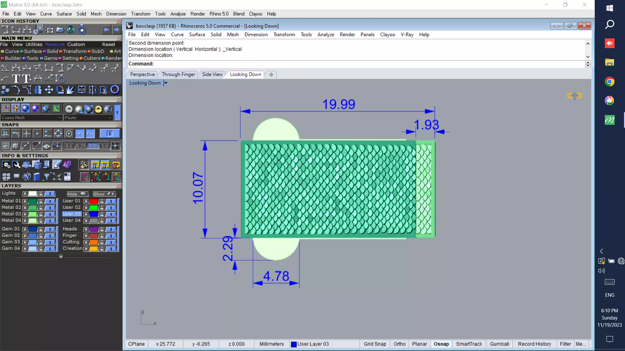Viewport: 625px width, 351px height.
Task: Click the large T text tool
Action: (16, 79)
